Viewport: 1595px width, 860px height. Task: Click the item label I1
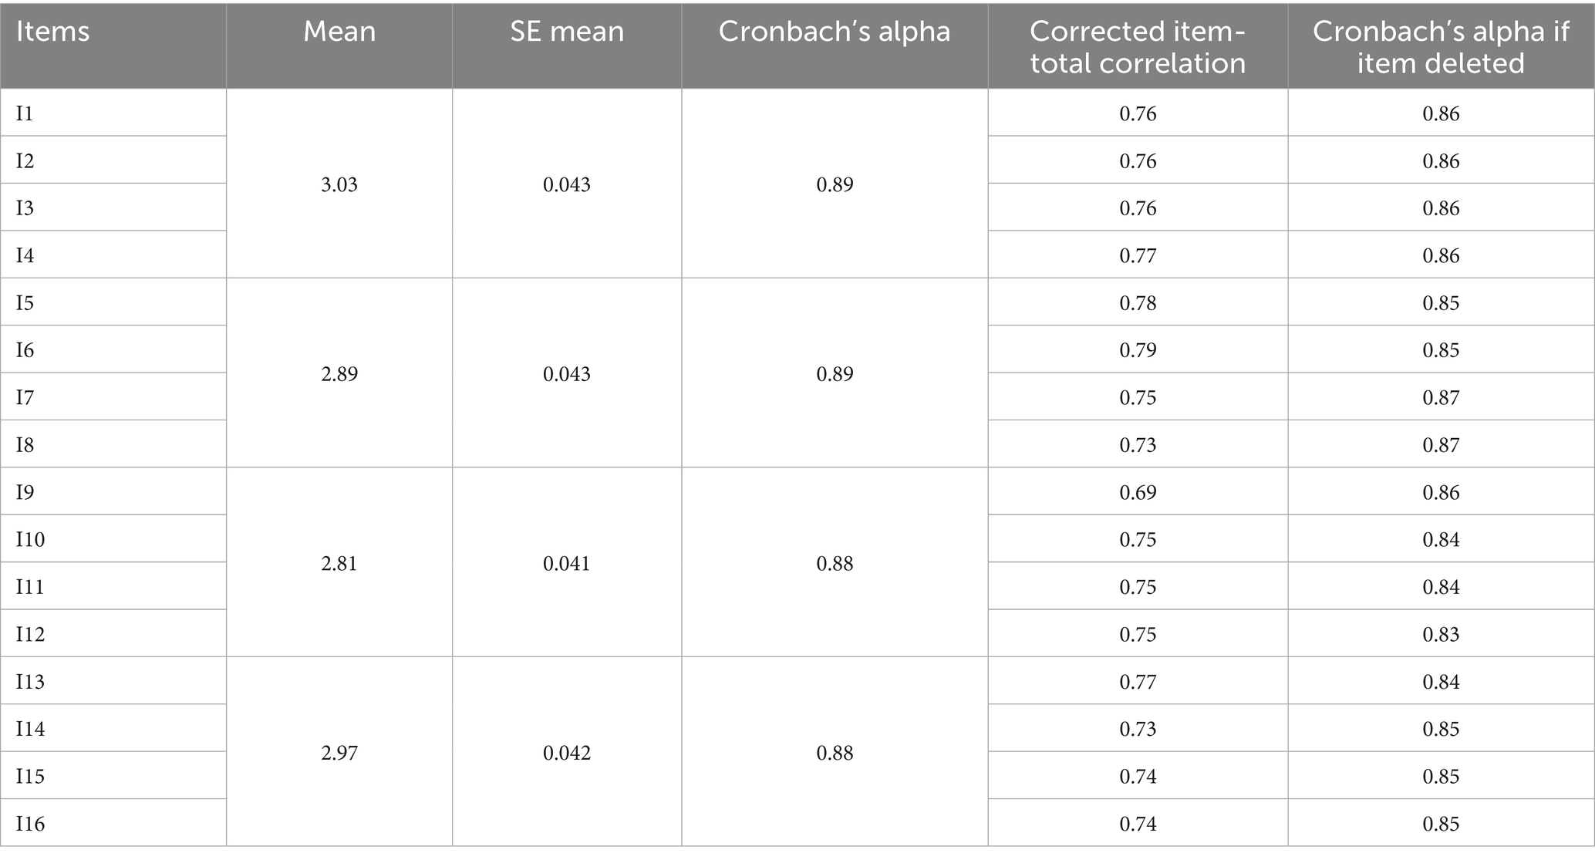point(25,113)
